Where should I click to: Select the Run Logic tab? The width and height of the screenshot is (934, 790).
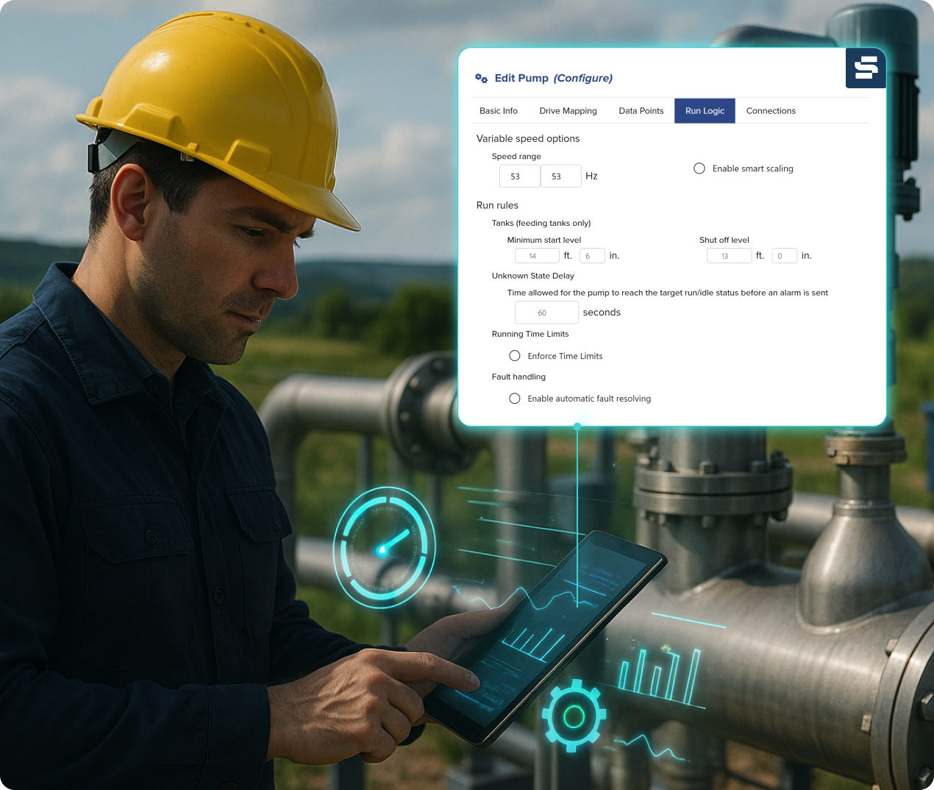(x=705, y=111)
